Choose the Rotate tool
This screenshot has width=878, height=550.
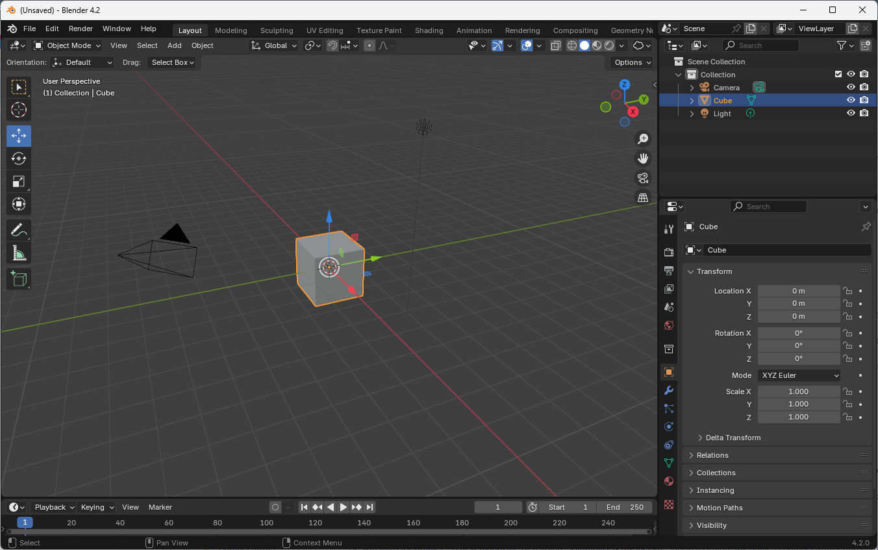pyautogui.click(x=19, y=158)
